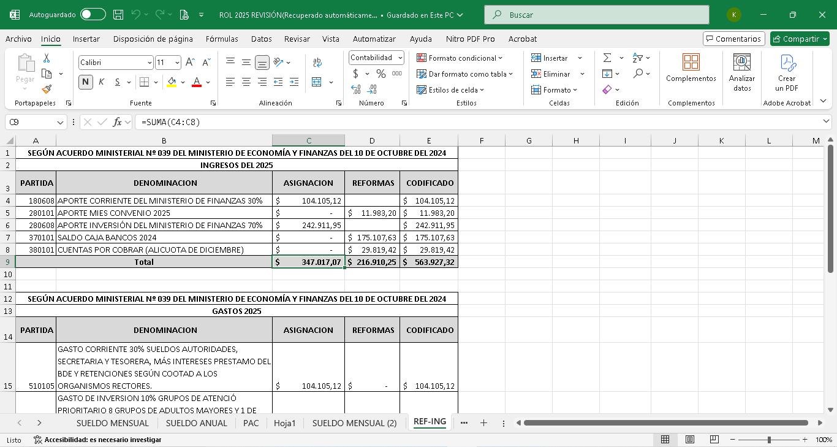The width and height of the screenshot is (837, 447).
Task: Click the Comentarios button
Action: 733,39
